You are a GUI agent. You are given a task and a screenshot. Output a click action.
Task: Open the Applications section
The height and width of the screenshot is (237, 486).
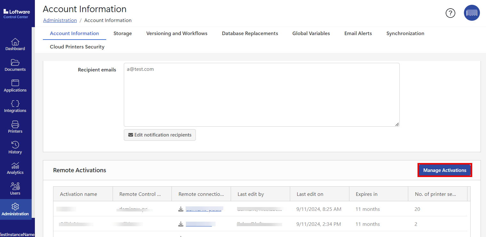(x=15, y=86)
